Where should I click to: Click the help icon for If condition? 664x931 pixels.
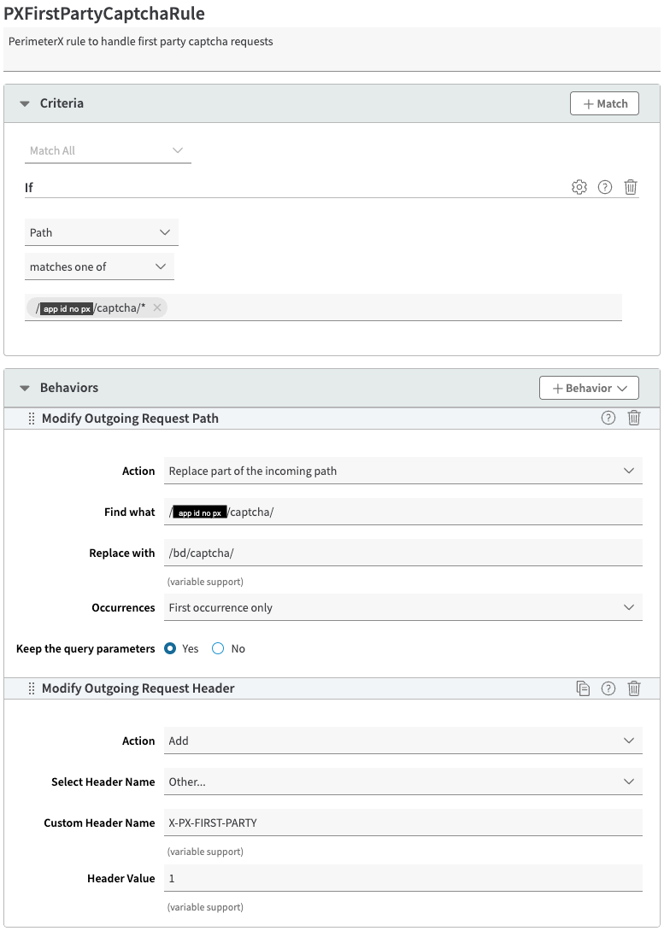pyautogui.click(x=605, y=187)
